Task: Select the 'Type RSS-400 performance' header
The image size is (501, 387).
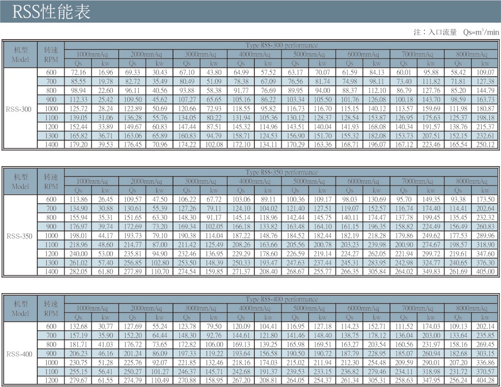Action: [x=281, y=299]
